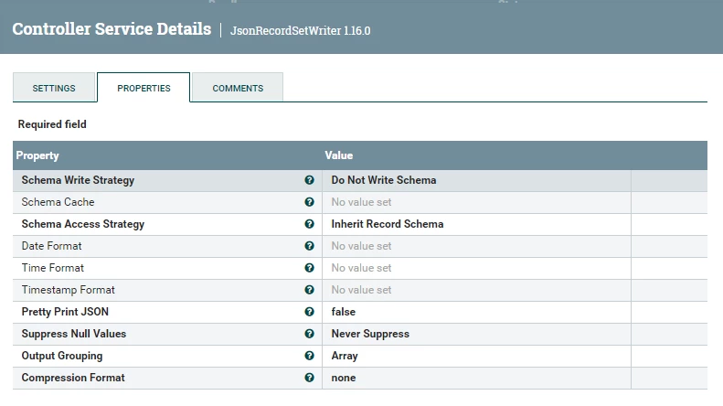Viewport: 723px width, 406px height.
Task: Click Compression Format help icon
Action: [309, 378]
